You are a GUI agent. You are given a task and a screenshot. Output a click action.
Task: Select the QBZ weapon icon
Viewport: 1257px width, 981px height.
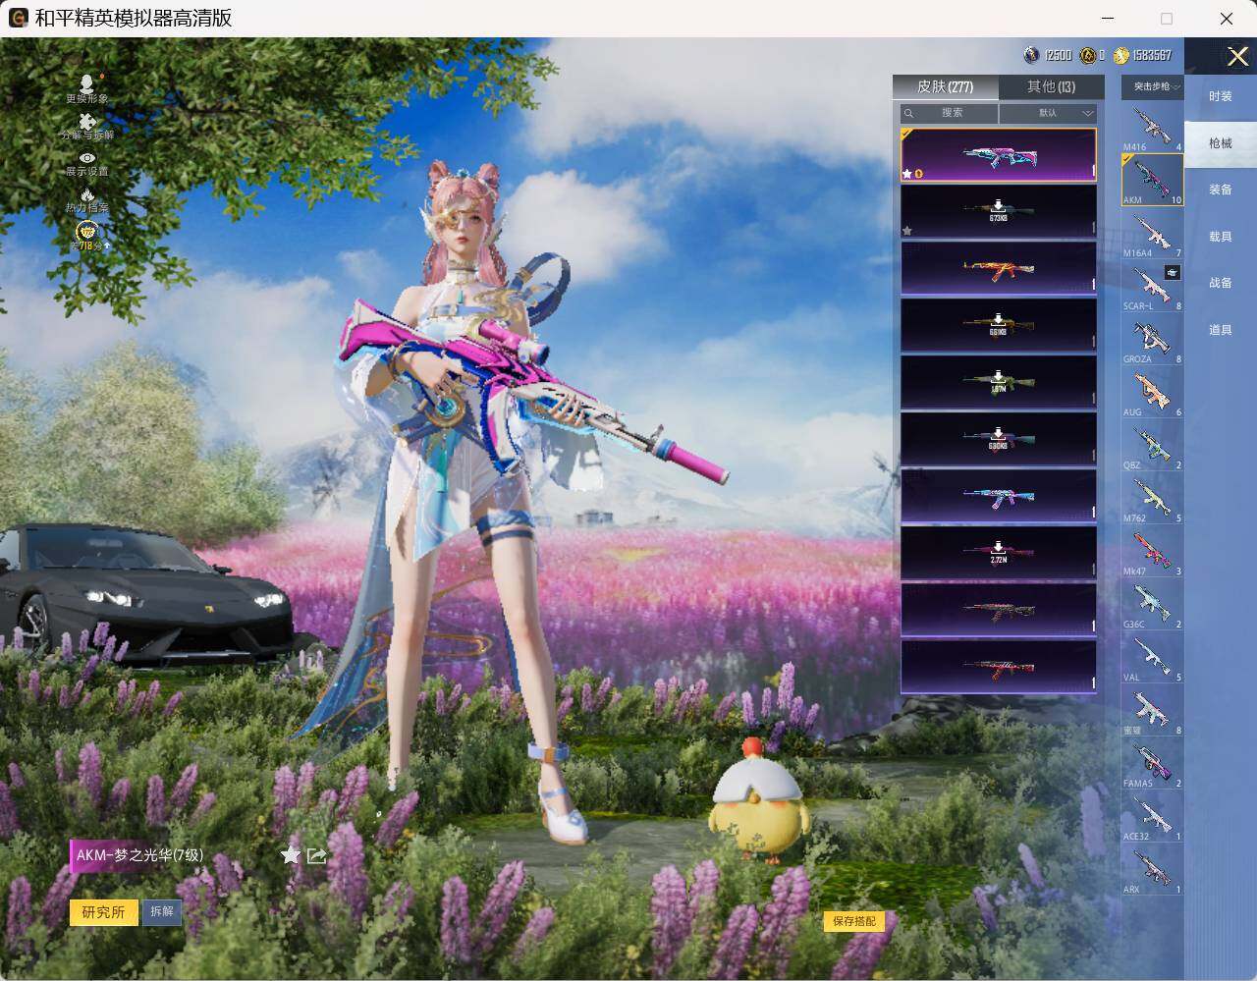tap(1153, 445)
